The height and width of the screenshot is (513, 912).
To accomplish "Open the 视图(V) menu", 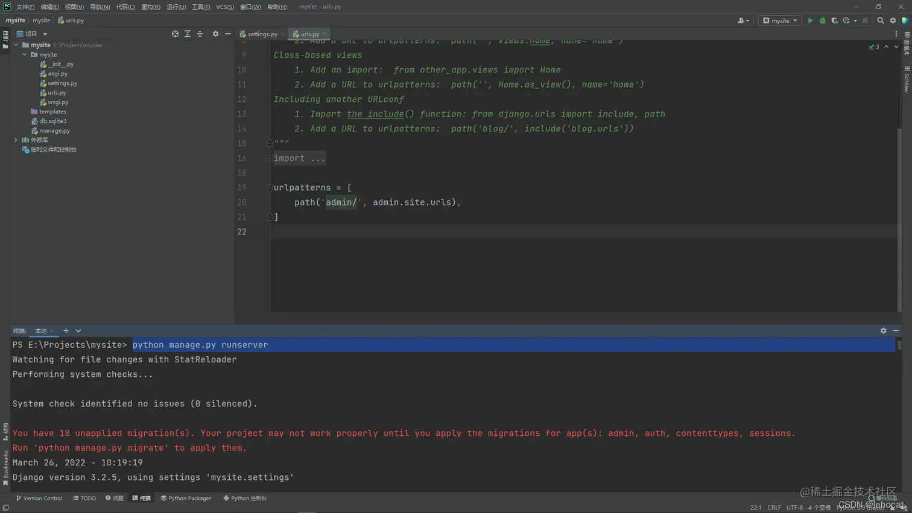I will (x=74, y=7).
